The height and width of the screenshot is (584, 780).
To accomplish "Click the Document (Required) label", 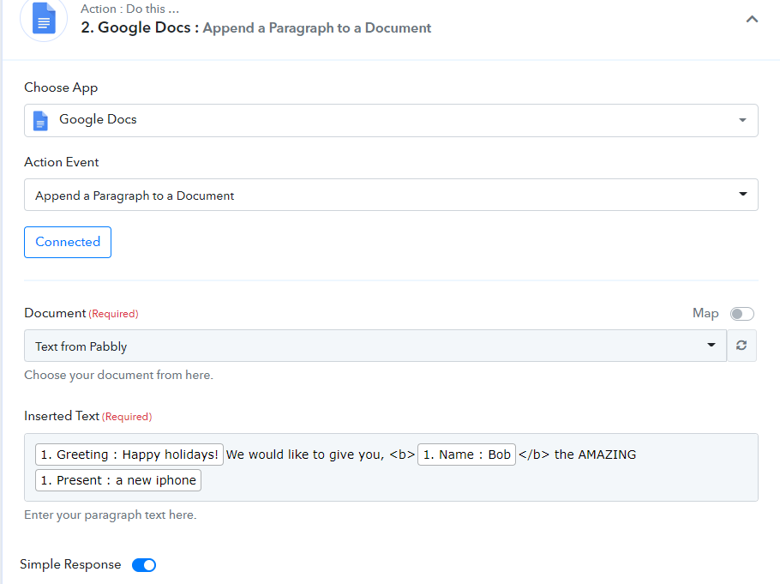I will [81, 313].
